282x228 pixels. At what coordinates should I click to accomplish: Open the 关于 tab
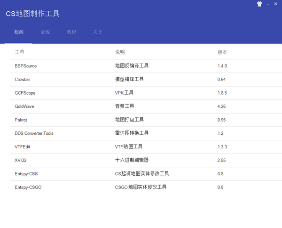[98, 32]
